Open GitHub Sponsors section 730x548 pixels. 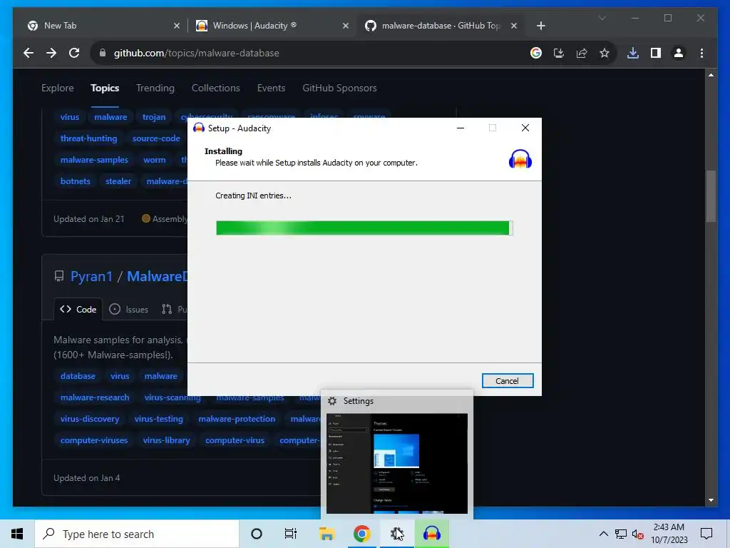[x=339, y=88]
